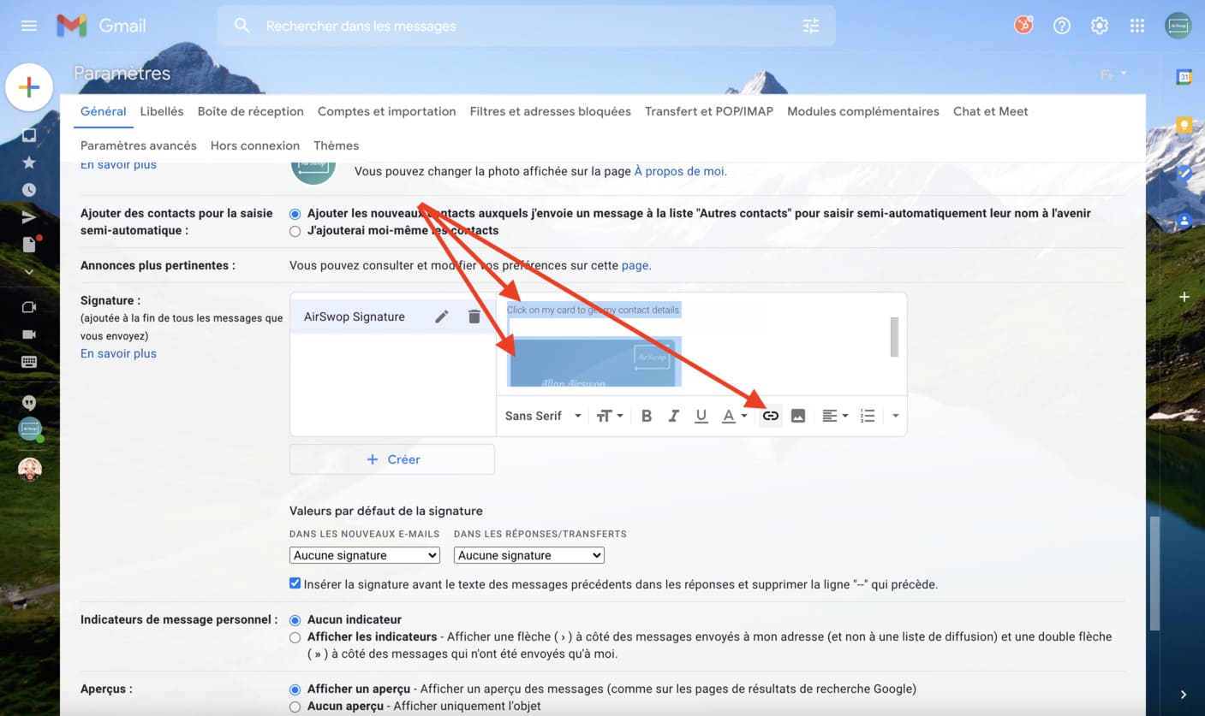Apply underline in the signature editor
1205x716 pixels.
click(x=701, y=416)
